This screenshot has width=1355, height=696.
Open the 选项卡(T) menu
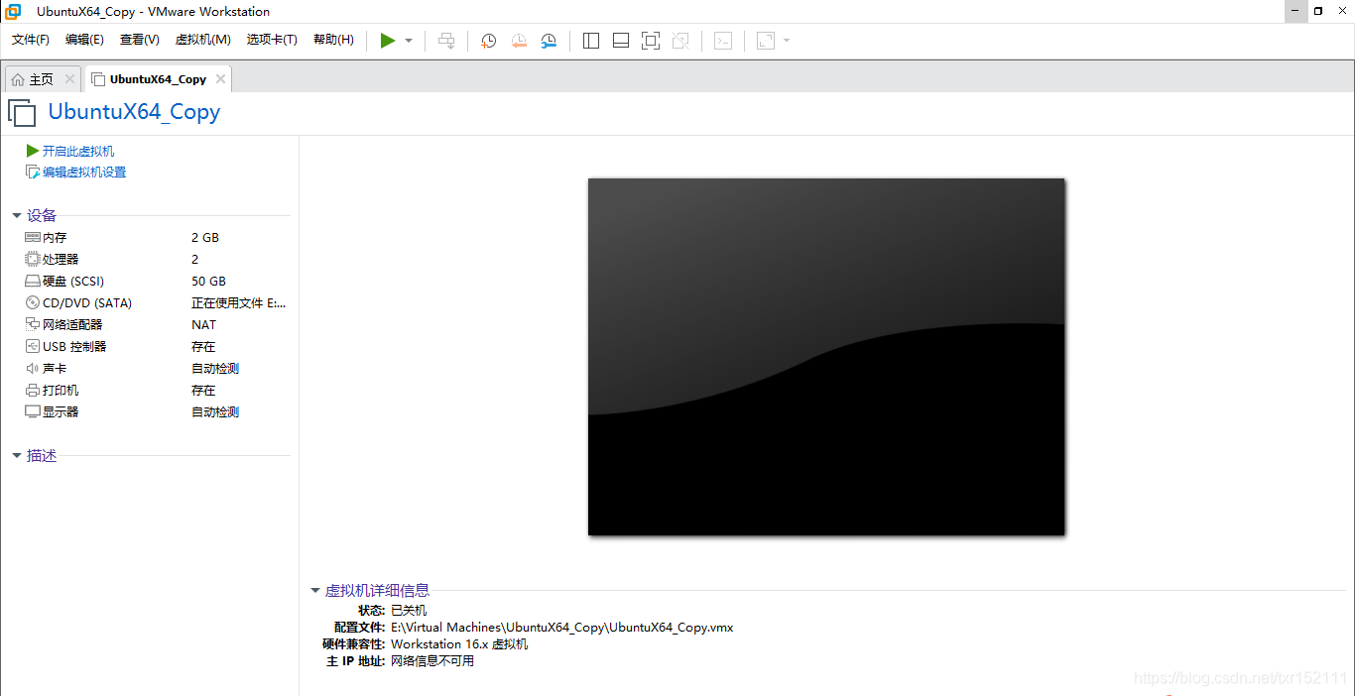[x=272, y=40]
